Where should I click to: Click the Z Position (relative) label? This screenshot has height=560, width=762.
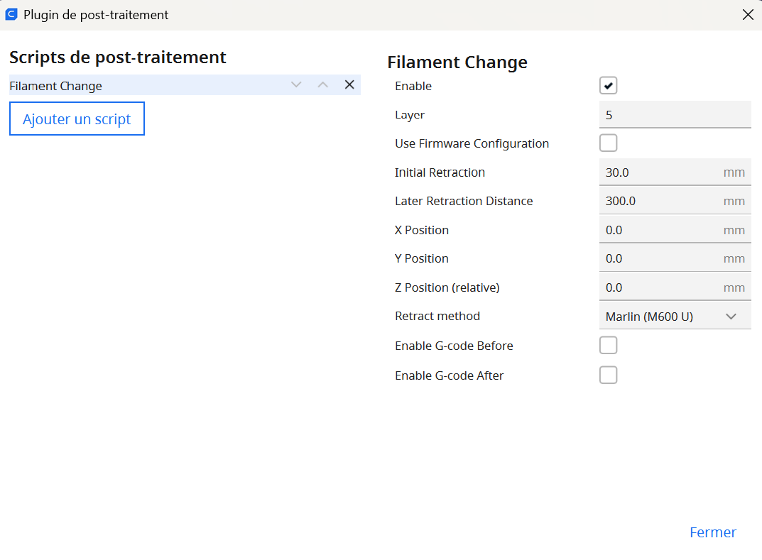click(x=447, y=287)
